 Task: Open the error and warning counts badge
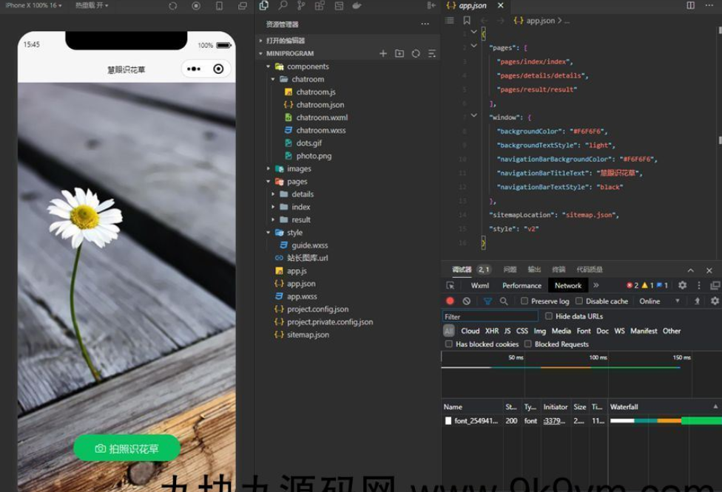click(x=647, y=286)
